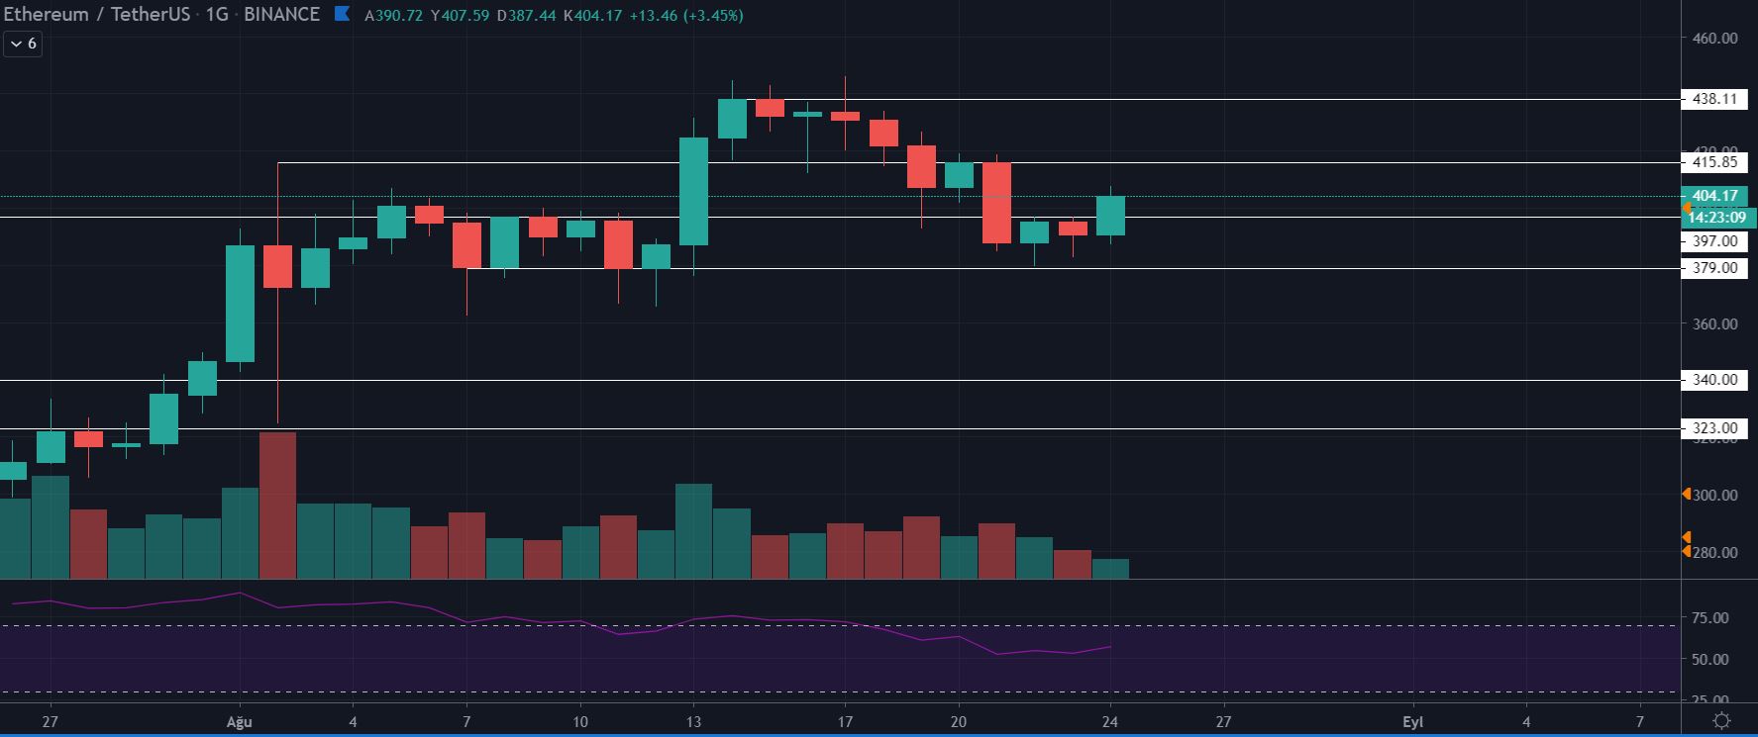Click the tallest red volume bar
Image resolution: width=1758 pixels, height=737 pixels.
pos(277,505)
